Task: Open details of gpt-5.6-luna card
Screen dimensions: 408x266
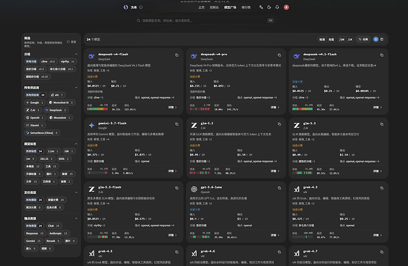Action: pyautogui.click(x=275, y=235)
